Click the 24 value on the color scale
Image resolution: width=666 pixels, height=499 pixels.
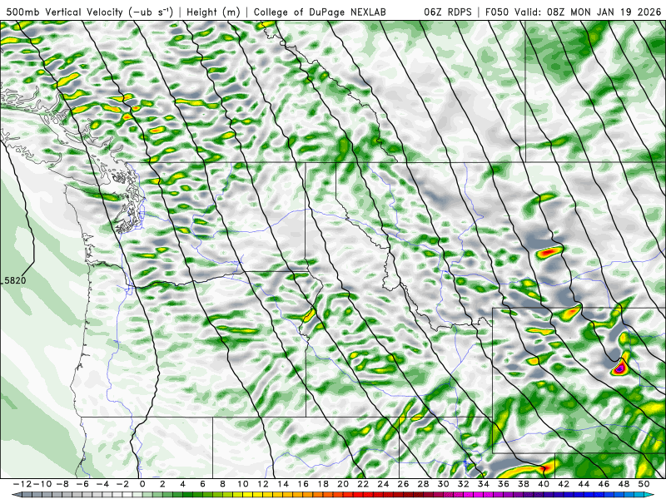(383, 484)
